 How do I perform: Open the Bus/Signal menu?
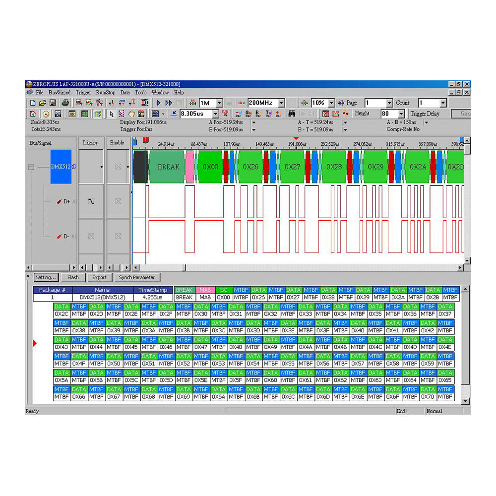point(60,93)
